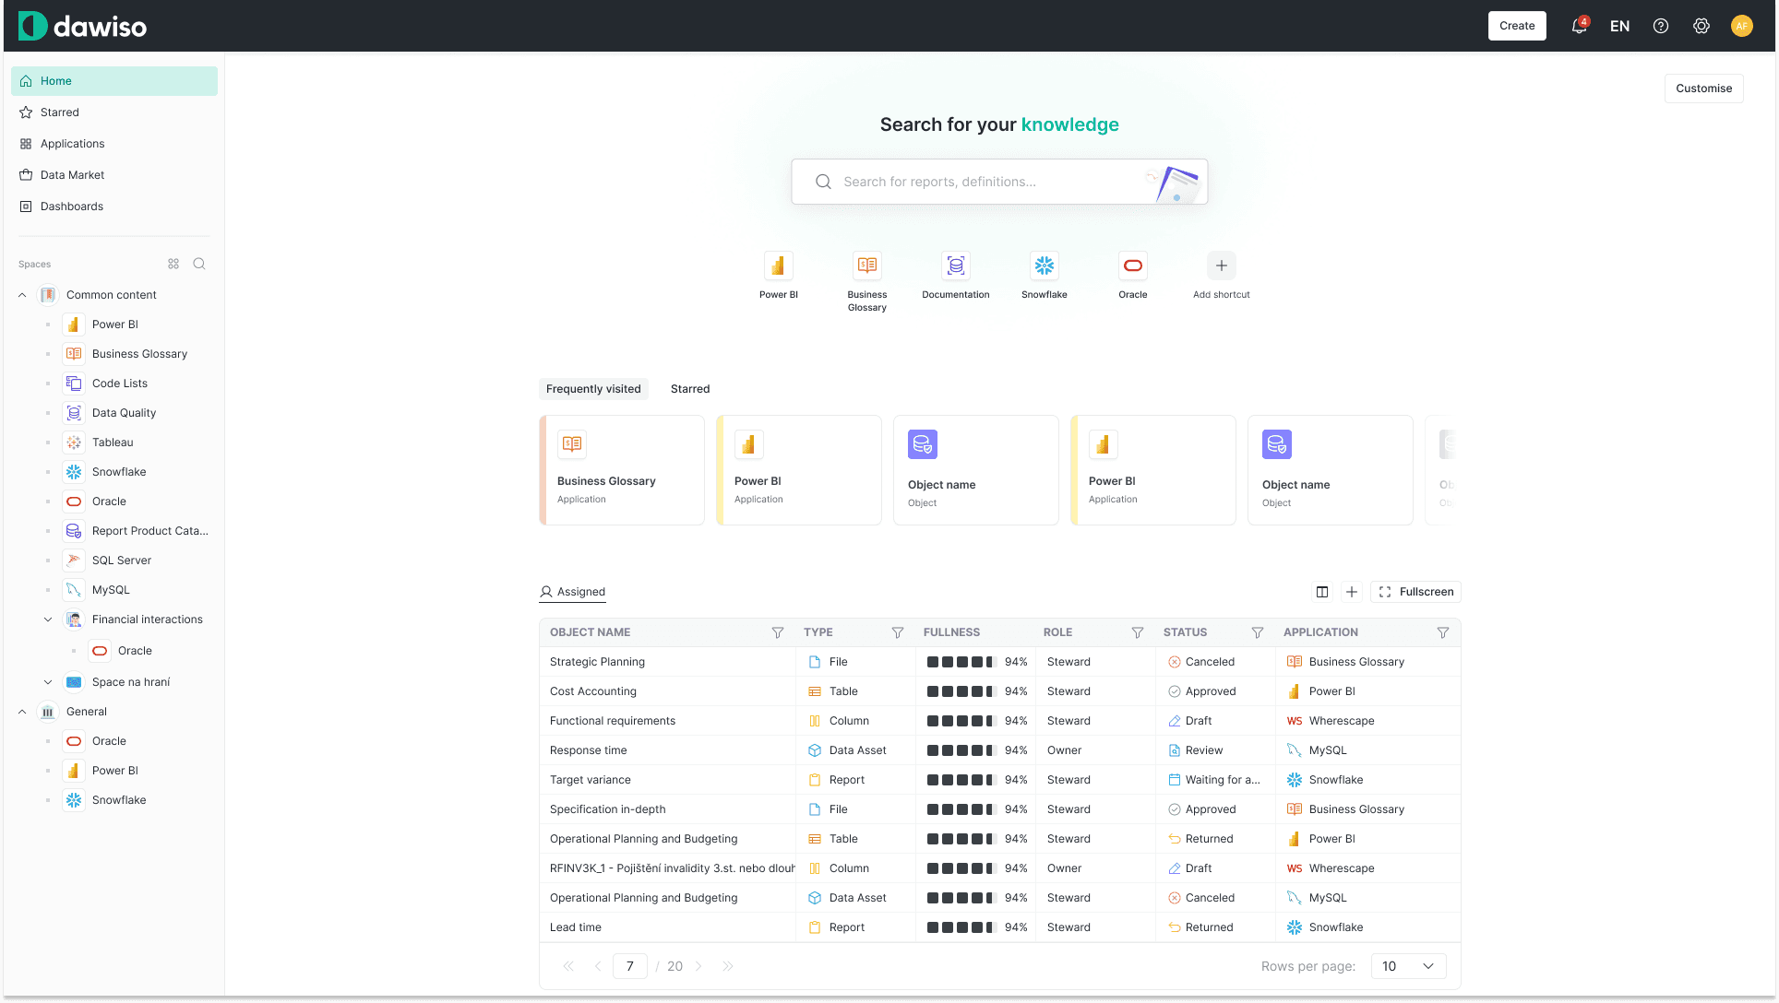This screenshot has height=1003, width=1779.
Task: Open MySQL in the spaces tree
Action: [x=111, y=590]
